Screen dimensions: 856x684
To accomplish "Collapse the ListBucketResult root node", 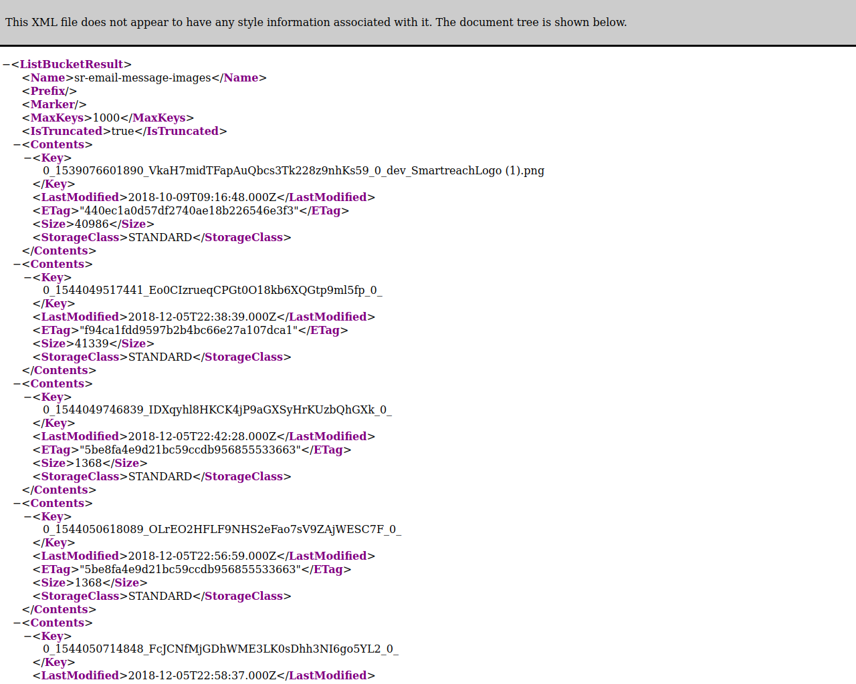I will pos(6,65).
